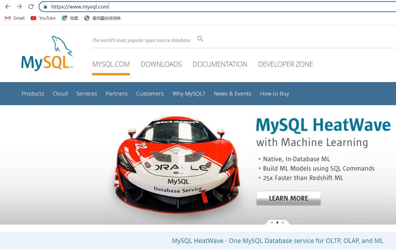Select the MYSQL.COM tab

click(111, 64)
